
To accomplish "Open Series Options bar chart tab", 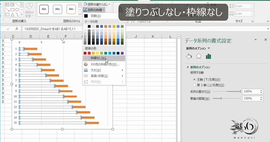I will click(208, 56).
